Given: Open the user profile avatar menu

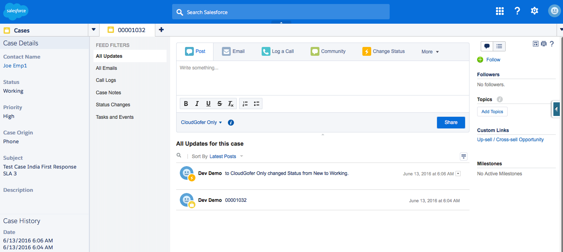Looking at the screenshot, I should coord(554,11).
